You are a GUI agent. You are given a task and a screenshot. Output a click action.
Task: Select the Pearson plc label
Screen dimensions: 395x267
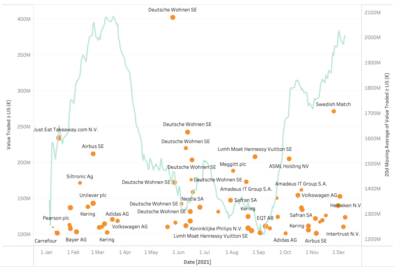click(x=56, y=218)
